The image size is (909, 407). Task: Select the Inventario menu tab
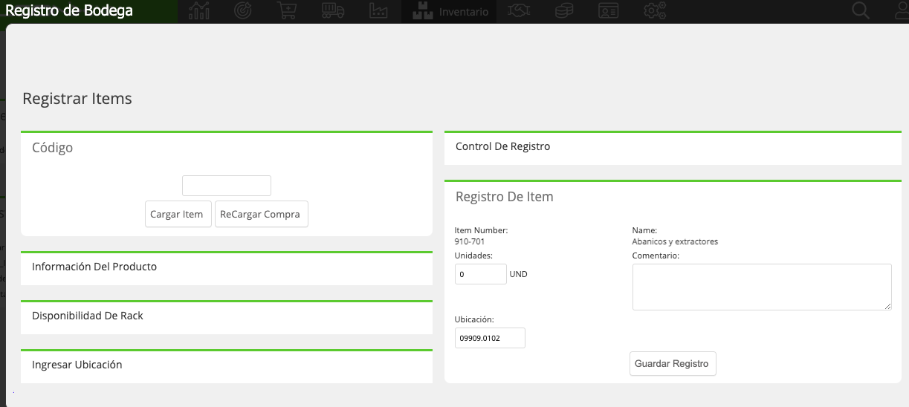click(450, 12)
